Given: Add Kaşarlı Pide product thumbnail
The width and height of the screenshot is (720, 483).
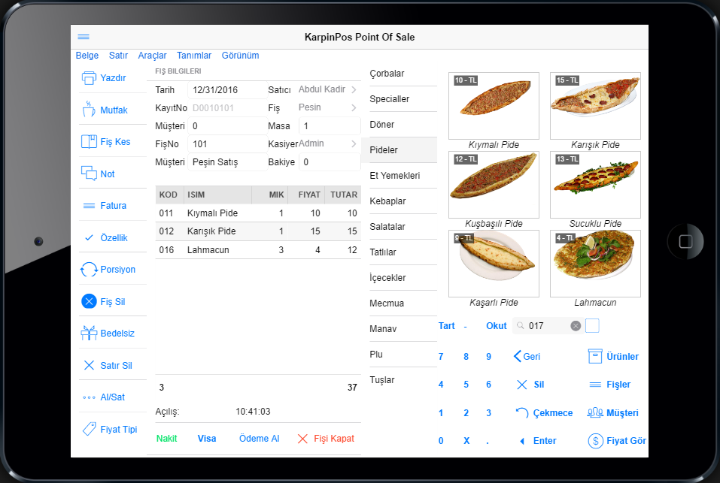Looking at the screenshot, I should coord(494,264).
